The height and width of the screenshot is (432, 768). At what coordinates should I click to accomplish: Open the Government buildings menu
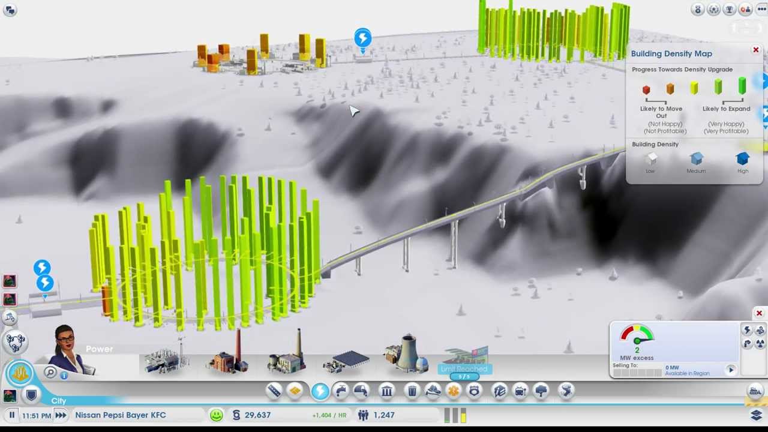pyautogui.click(x=387, y=391)
